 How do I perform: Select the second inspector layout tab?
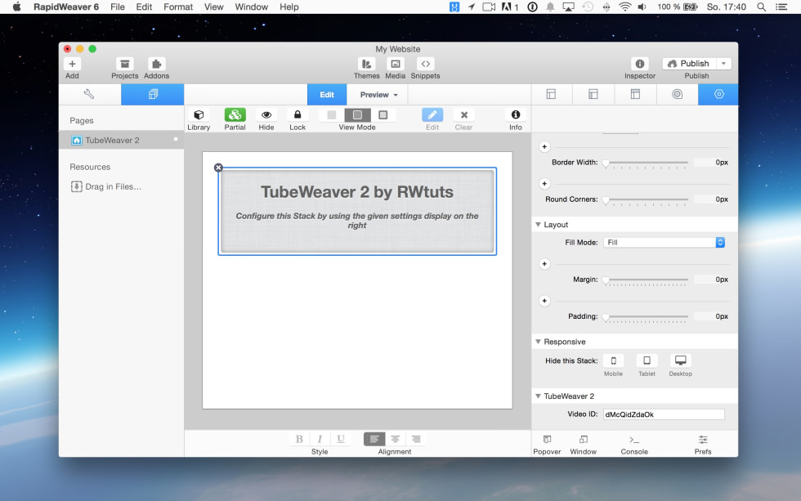point(593,94)
